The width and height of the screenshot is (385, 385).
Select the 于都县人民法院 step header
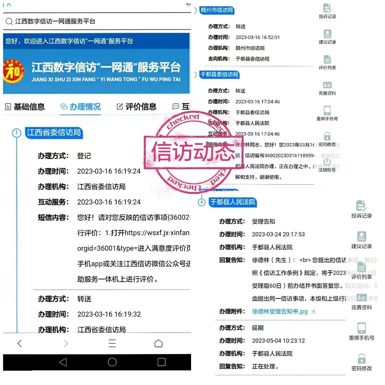tap(233, 202)
